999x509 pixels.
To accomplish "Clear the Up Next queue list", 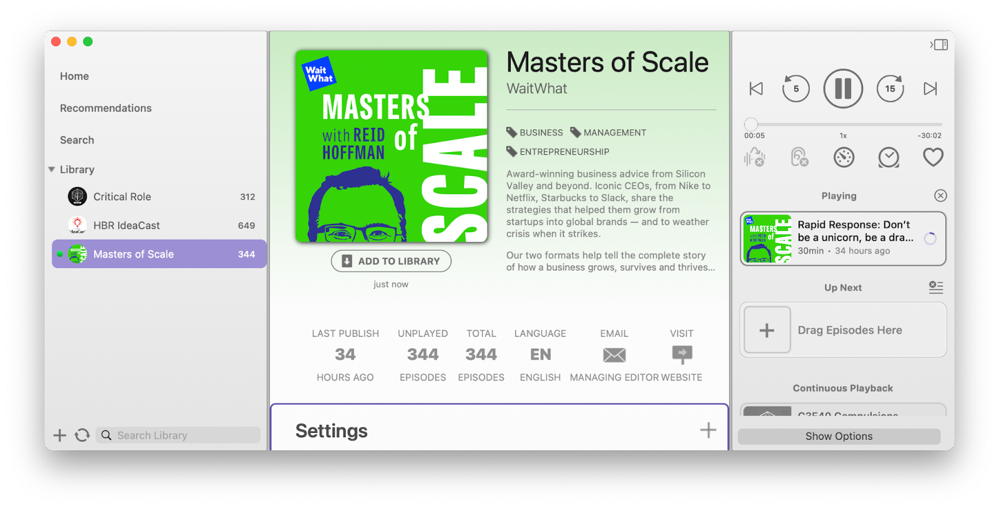I will [x=936, y=287].
